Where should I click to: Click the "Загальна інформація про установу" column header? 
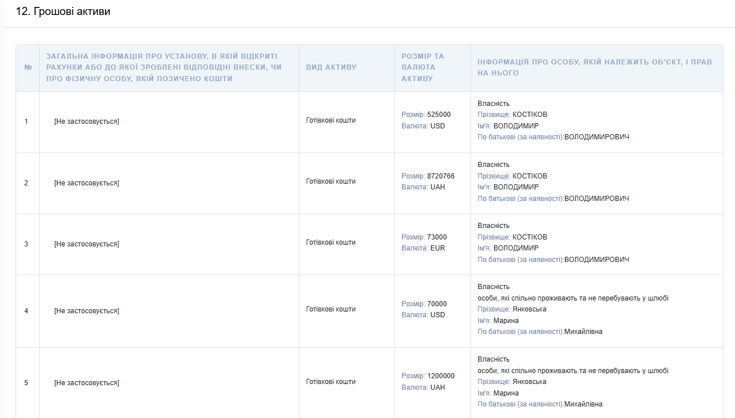[161, 67]
